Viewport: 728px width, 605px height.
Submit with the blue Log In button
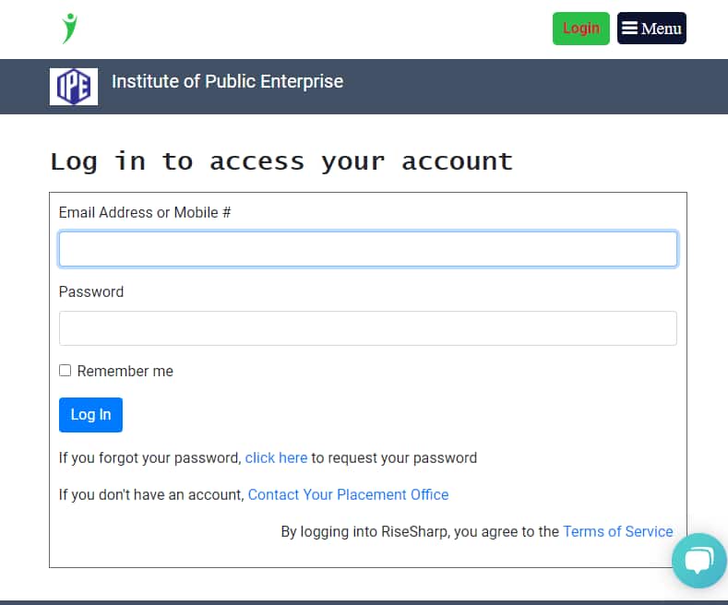point(90,415)
